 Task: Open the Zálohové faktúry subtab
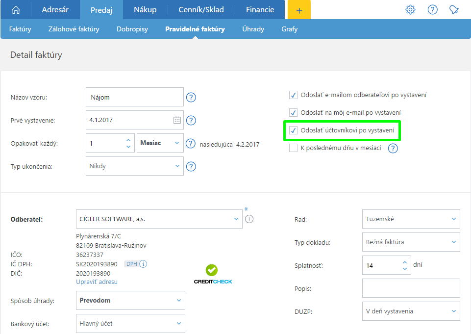[74, 29]
